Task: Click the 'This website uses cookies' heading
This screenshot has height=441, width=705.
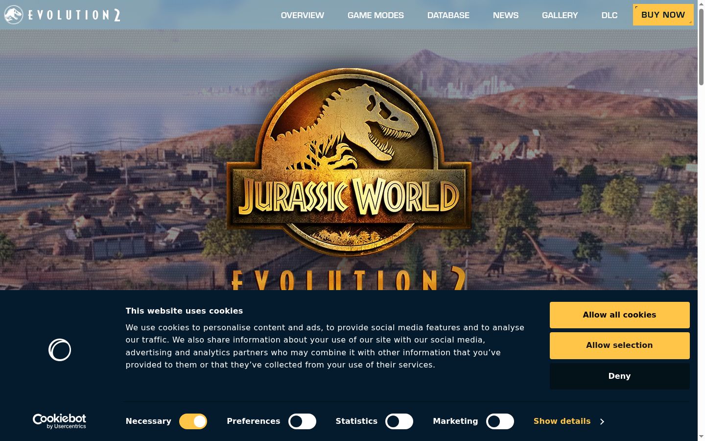Action: point(184,311)
